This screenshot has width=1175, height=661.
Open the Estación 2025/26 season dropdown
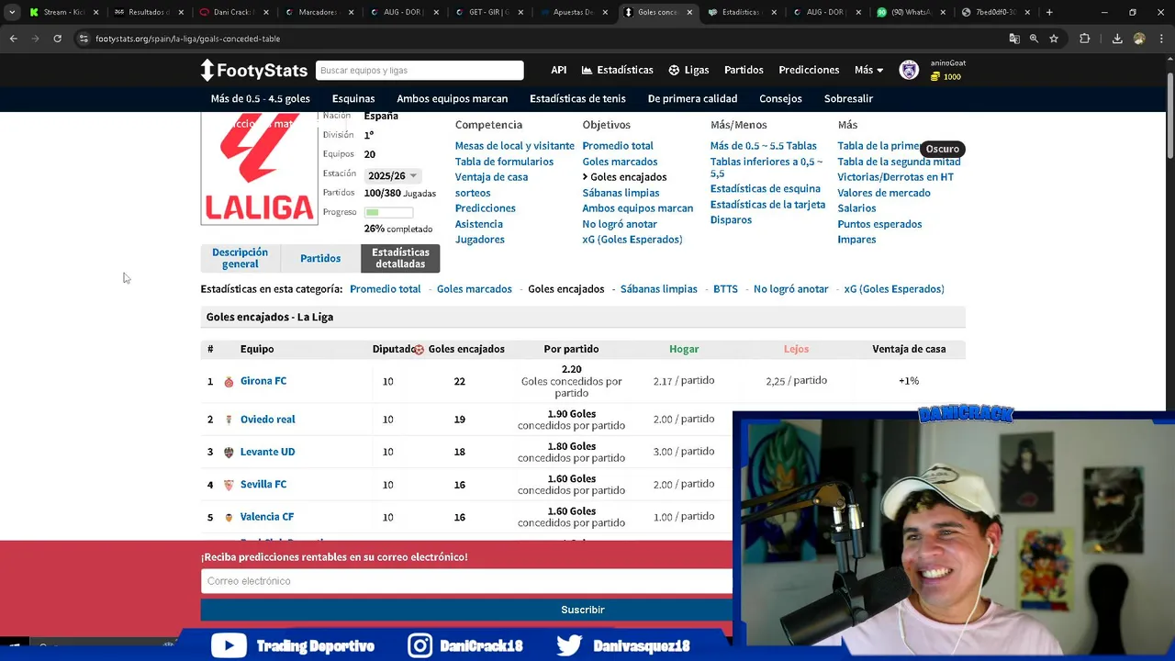tap(392, 175)
